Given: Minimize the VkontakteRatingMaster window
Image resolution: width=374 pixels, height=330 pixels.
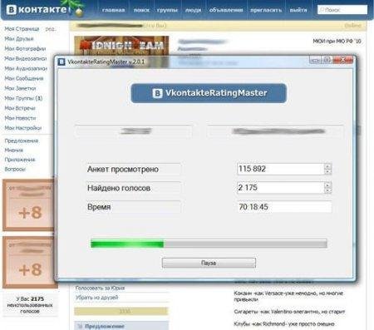Looking at the screenshot, I should click(315, 60).
